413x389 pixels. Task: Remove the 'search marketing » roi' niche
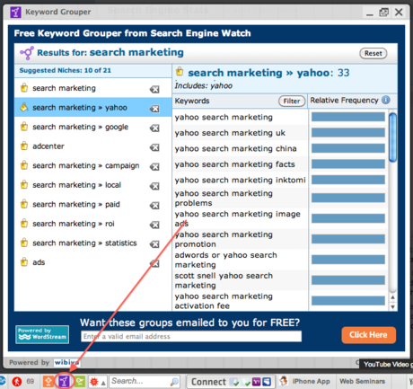pyautogui.click(x=154, y=225)
